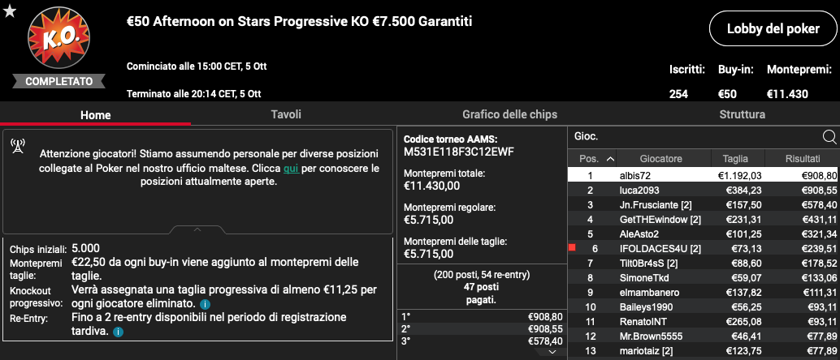Open Lobby del poker

pyautogui.click(x=773, y=29)
